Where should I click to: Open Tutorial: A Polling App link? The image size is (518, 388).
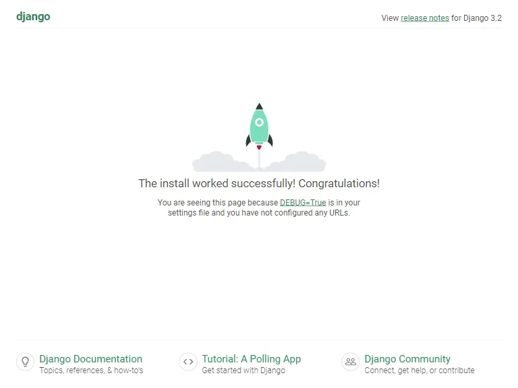[x=251, y=358]
